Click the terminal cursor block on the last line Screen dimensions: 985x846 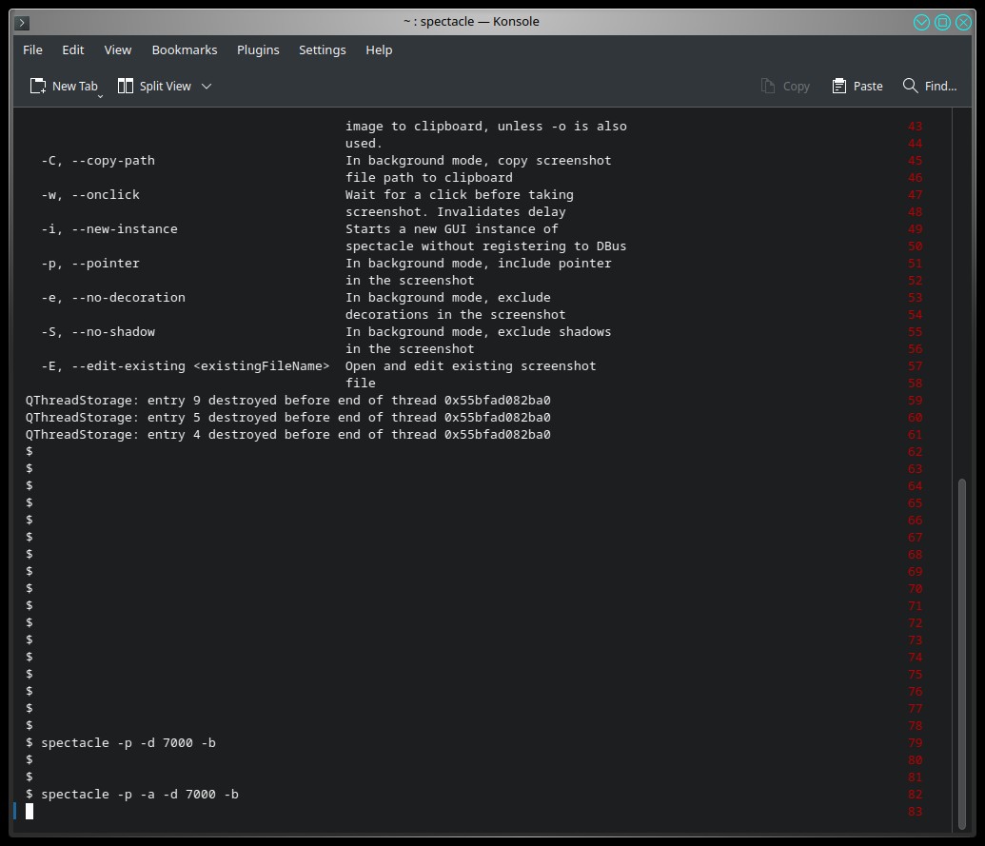pyautogui.click(x=30, y=812)
